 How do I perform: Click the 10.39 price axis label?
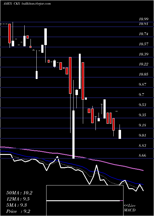point(144,54)
